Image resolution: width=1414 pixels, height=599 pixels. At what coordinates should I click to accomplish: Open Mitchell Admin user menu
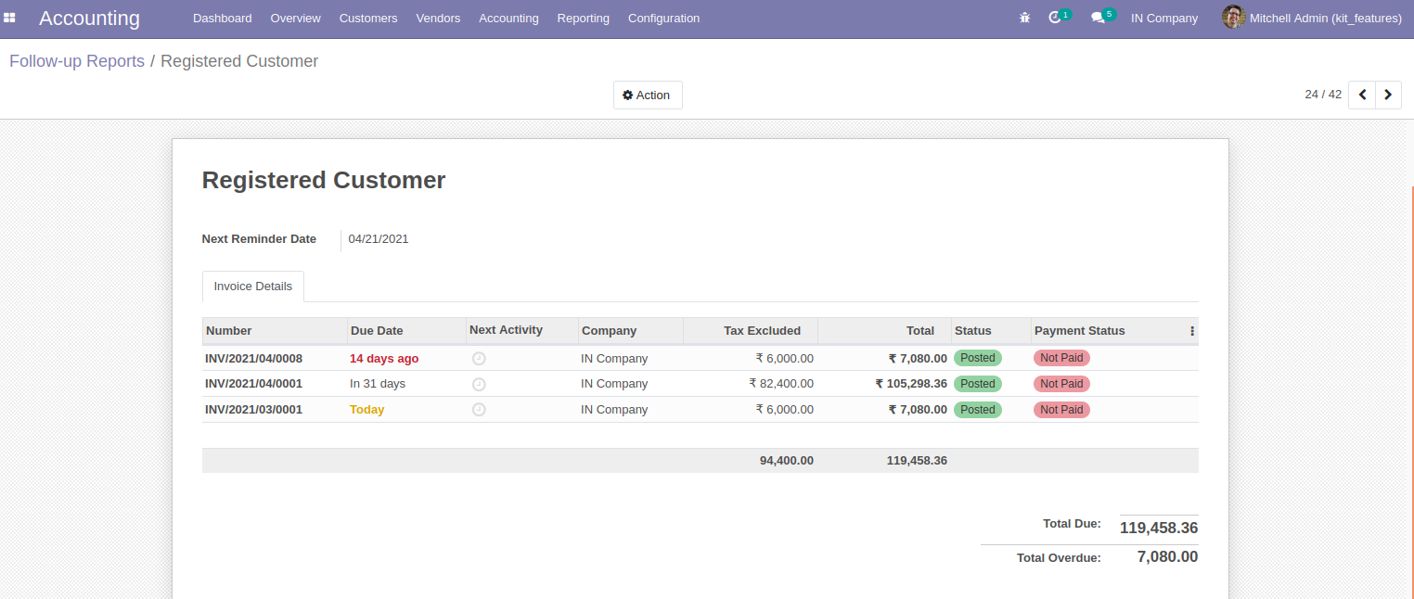pyautogui.click(x=1312, y=19)
